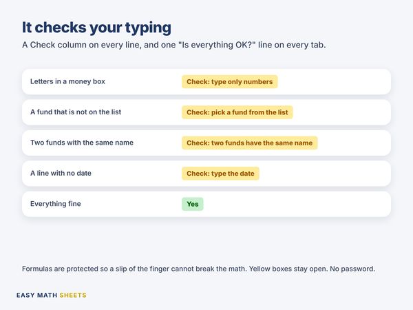Select the 'Check: two funds have the same name' badge
This screenshot has height=310, width=413.
coord(249,143)
